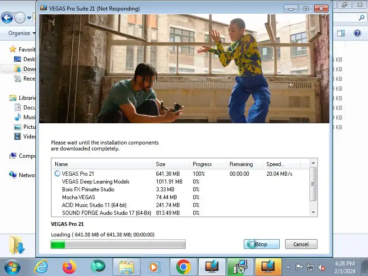Launch Internet Explorer from taskbar
Image resolution: width=368 pixels, height=276 pixels.
(41, 267)
